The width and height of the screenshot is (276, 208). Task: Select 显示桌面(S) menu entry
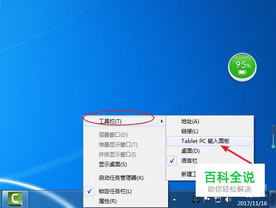click(125, 165)
